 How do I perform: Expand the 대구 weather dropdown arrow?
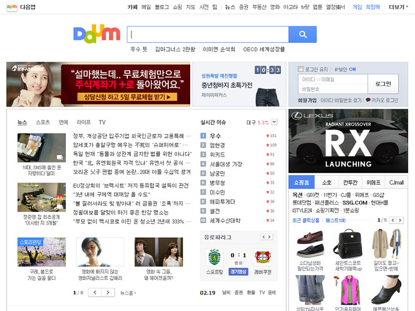click(x=274, y=122)
